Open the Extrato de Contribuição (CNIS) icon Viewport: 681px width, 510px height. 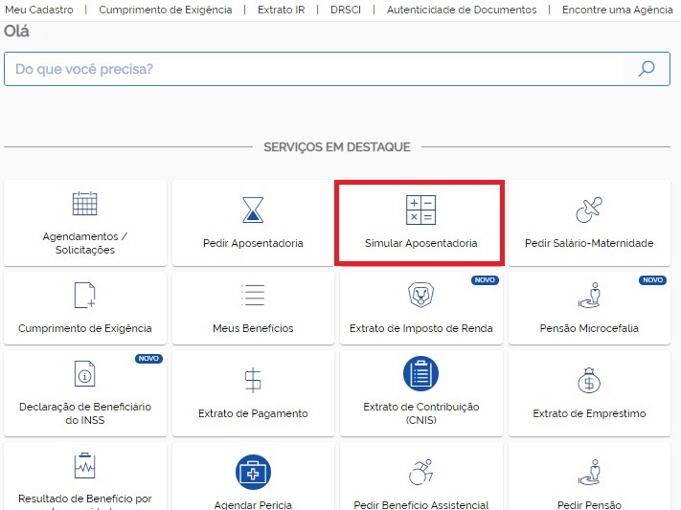pyautogui.click(x=420, y=374)
